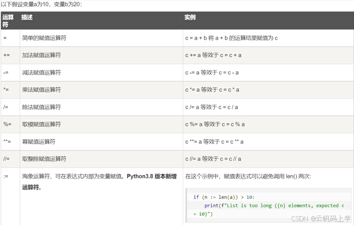Click example 'c = a + b 将 a + b 的运算结果赋值为 c'
354x225 pixels.
pos(231,38)
